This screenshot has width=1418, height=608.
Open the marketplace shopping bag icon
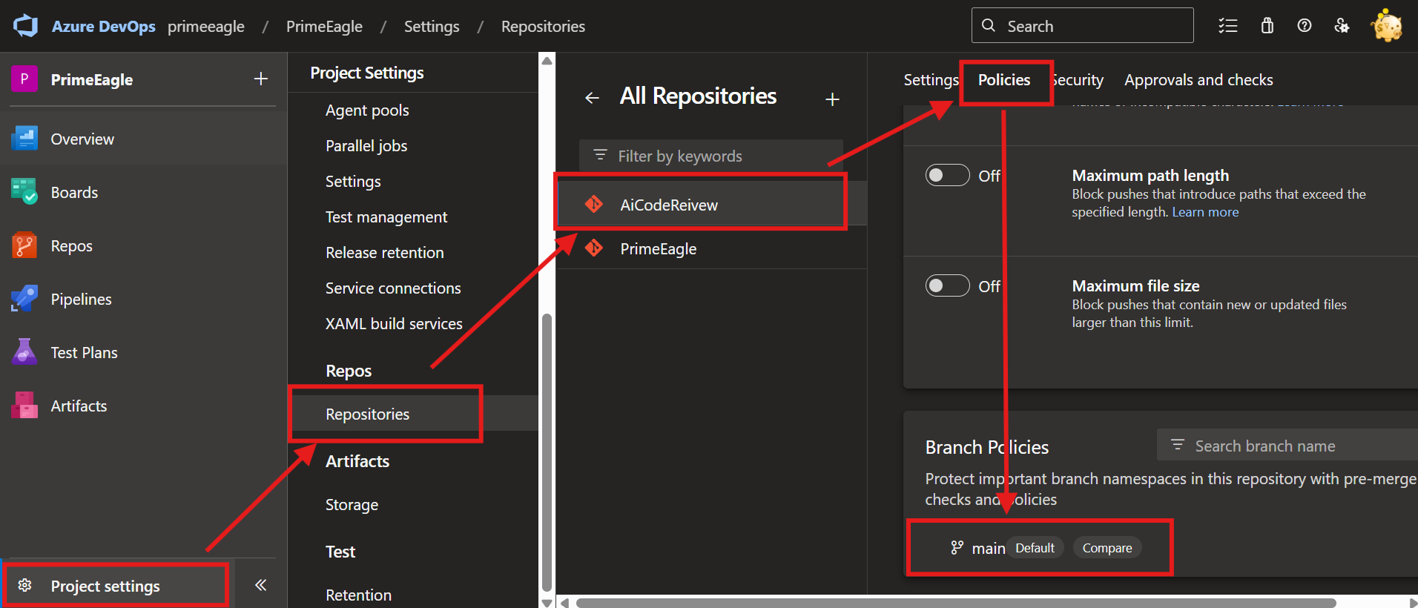[1267, 26]
